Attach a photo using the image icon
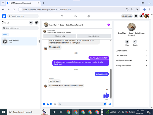 pos(48,104)
